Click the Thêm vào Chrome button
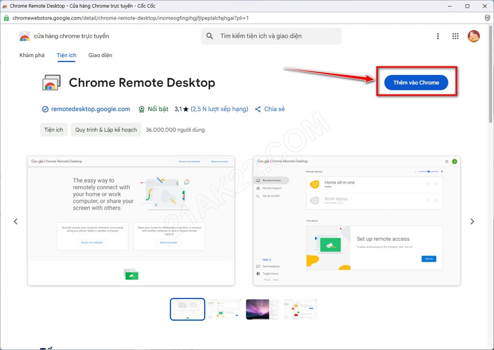Screen dimensions: 494x350 [416, 83]
